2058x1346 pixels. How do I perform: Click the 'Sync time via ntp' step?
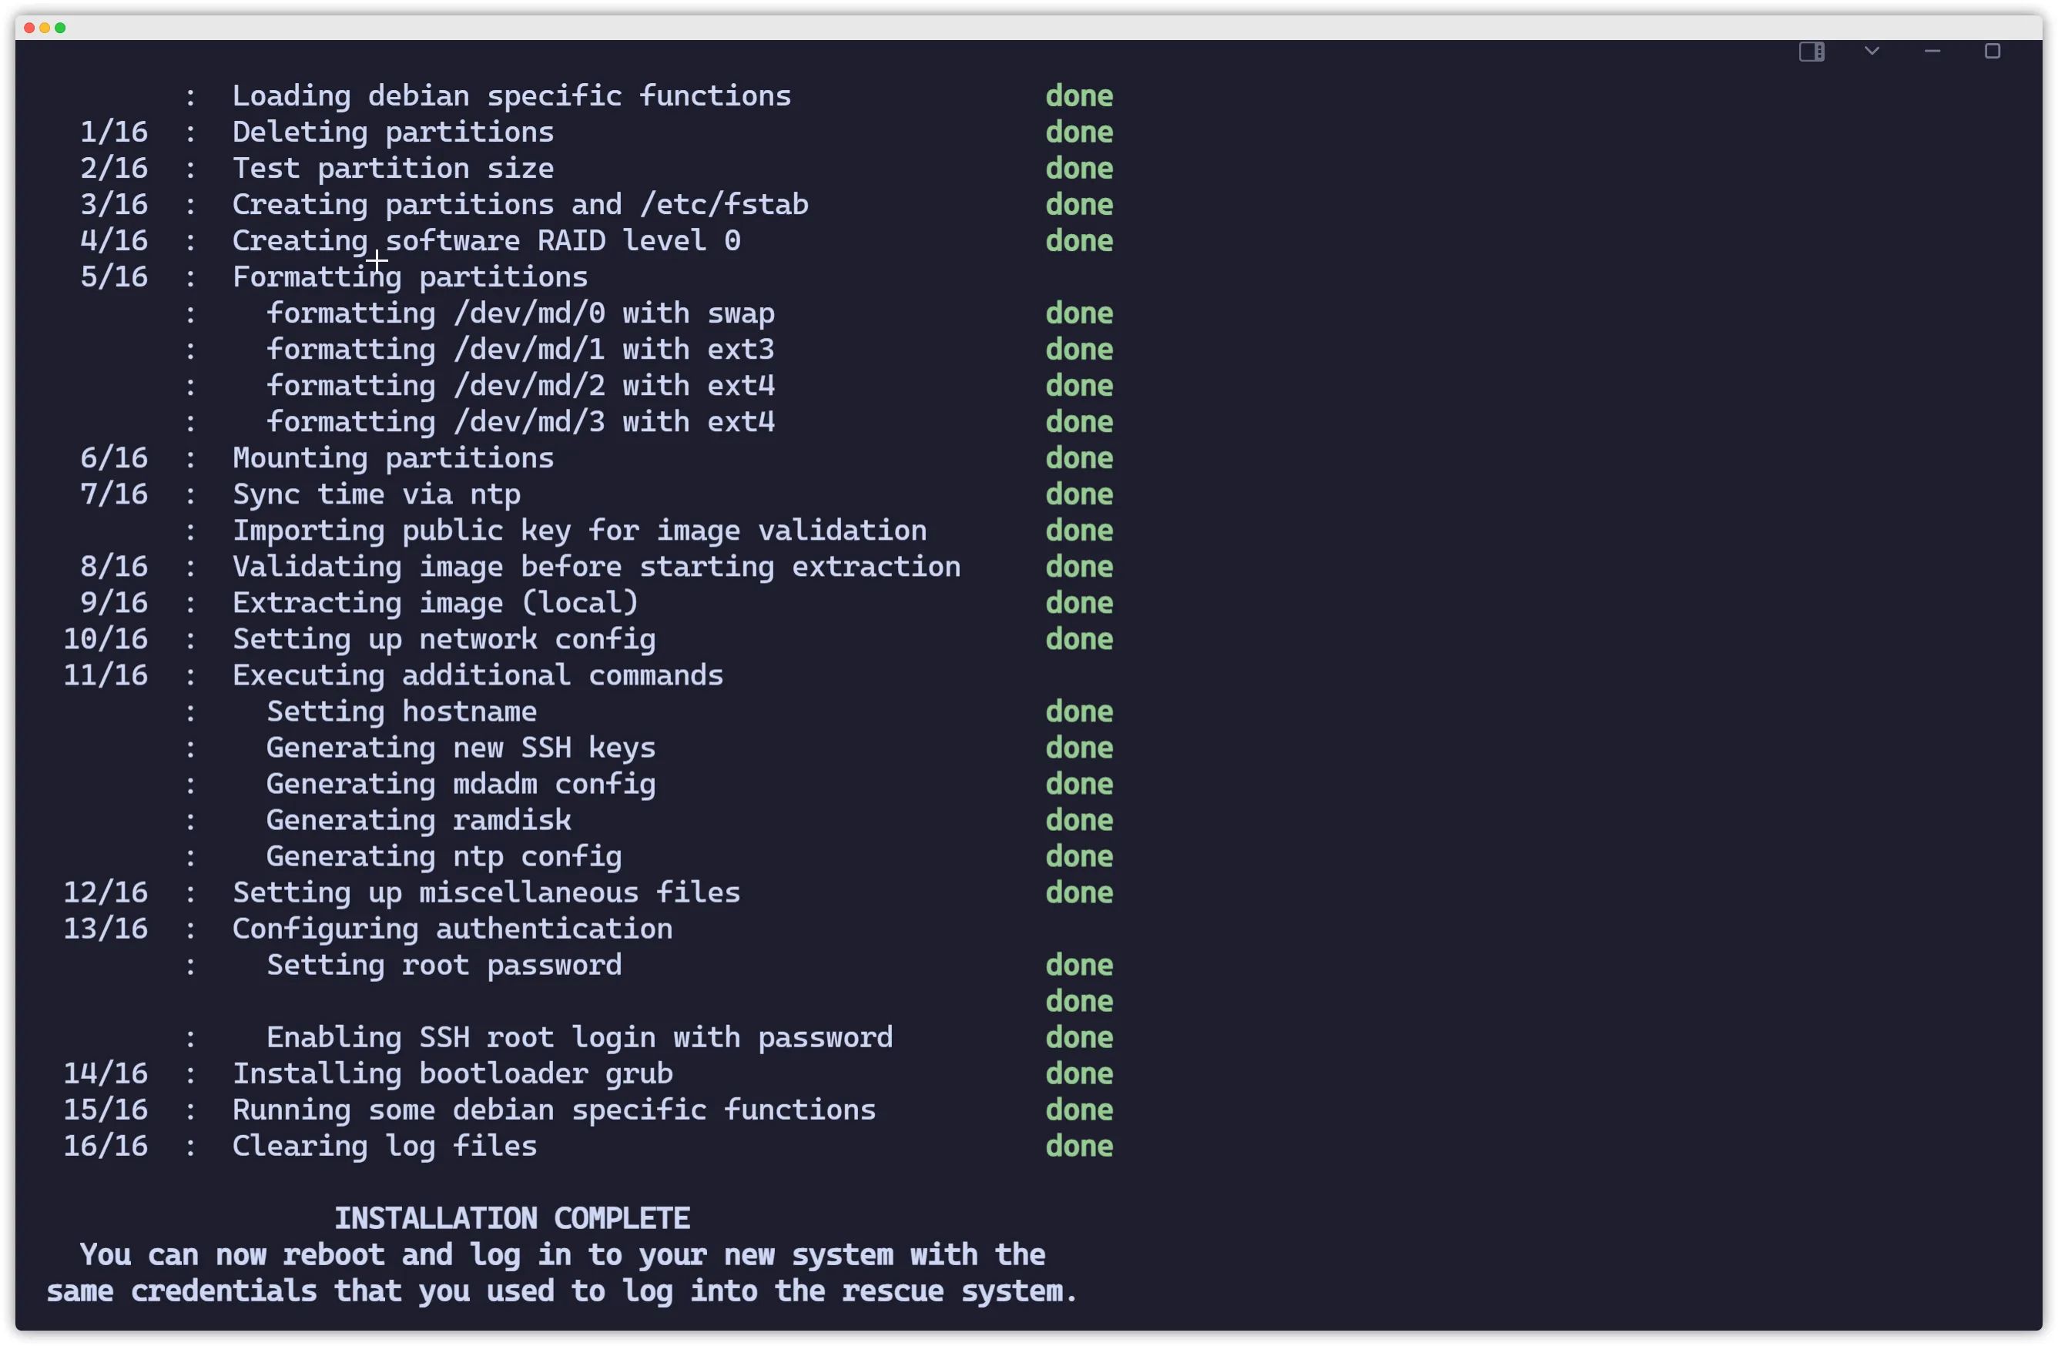click(x=376, y=494)
